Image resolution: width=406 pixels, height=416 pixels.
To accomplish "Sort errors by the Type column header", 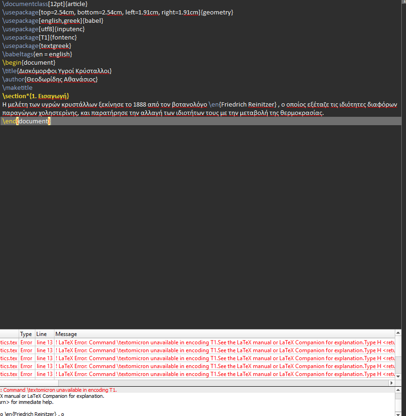I will [x=26, y=334].
